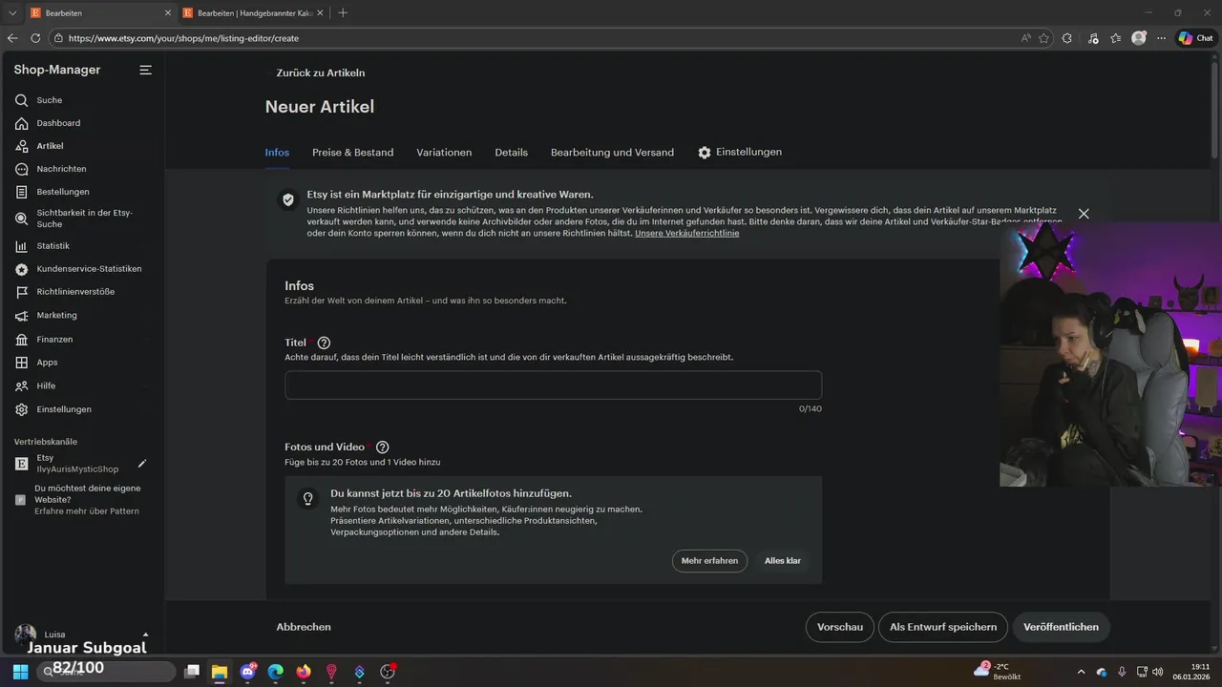Image resolution: width=1222 pixels, height=687 pixels.
Task: Switch to Bearbeitung und Versand tab
Action: (x=612, y=153)
